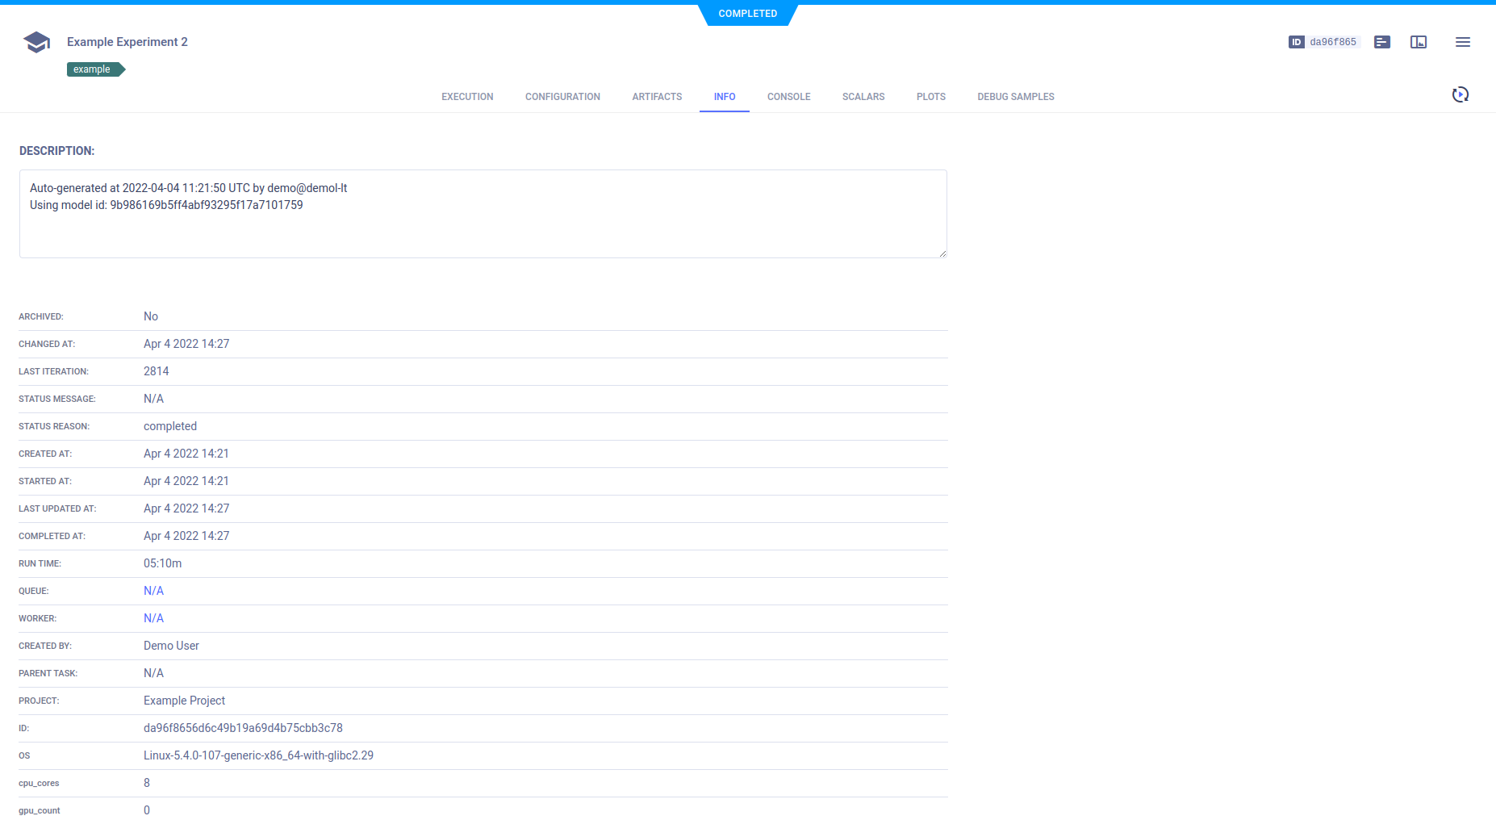
Task: Switch to the SCALARS tab
Action: 863,97
